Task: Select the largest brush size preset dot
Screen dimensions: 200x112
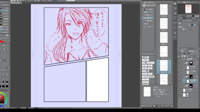Action: pyautogui.click(x=7, y=86)
